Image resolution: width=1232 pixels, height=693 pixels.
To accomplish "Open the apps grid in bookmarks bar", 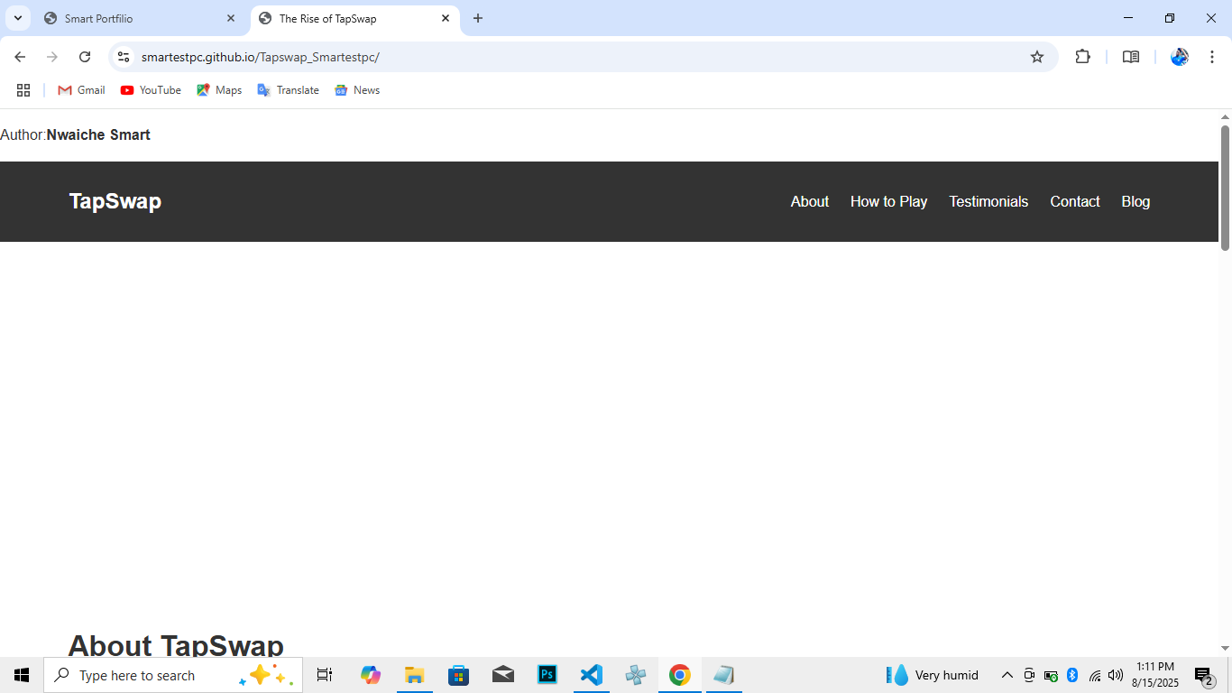I will (x=23, y=90).
